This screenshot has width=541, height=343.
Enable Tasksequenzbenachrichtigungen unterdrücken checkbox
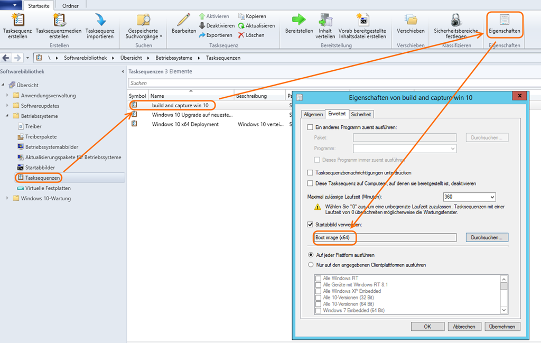tap(310, 173)
